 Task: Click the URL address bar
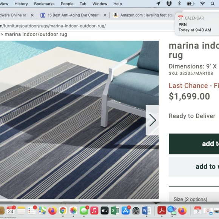click(x=86, y=26)
